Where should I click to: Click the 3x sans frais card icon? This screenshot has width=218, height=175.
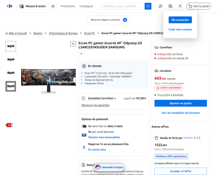tap(84, 126)
